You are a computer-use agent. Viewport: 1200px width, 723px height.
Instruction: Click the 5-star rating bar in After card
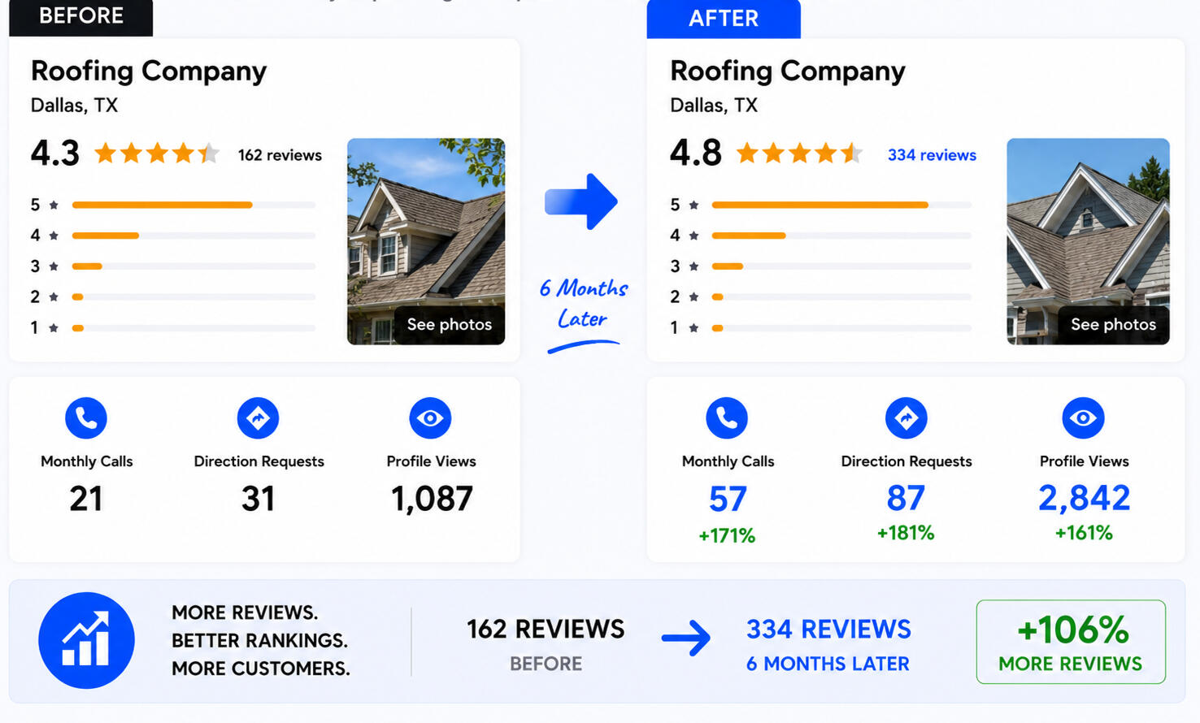841,205
